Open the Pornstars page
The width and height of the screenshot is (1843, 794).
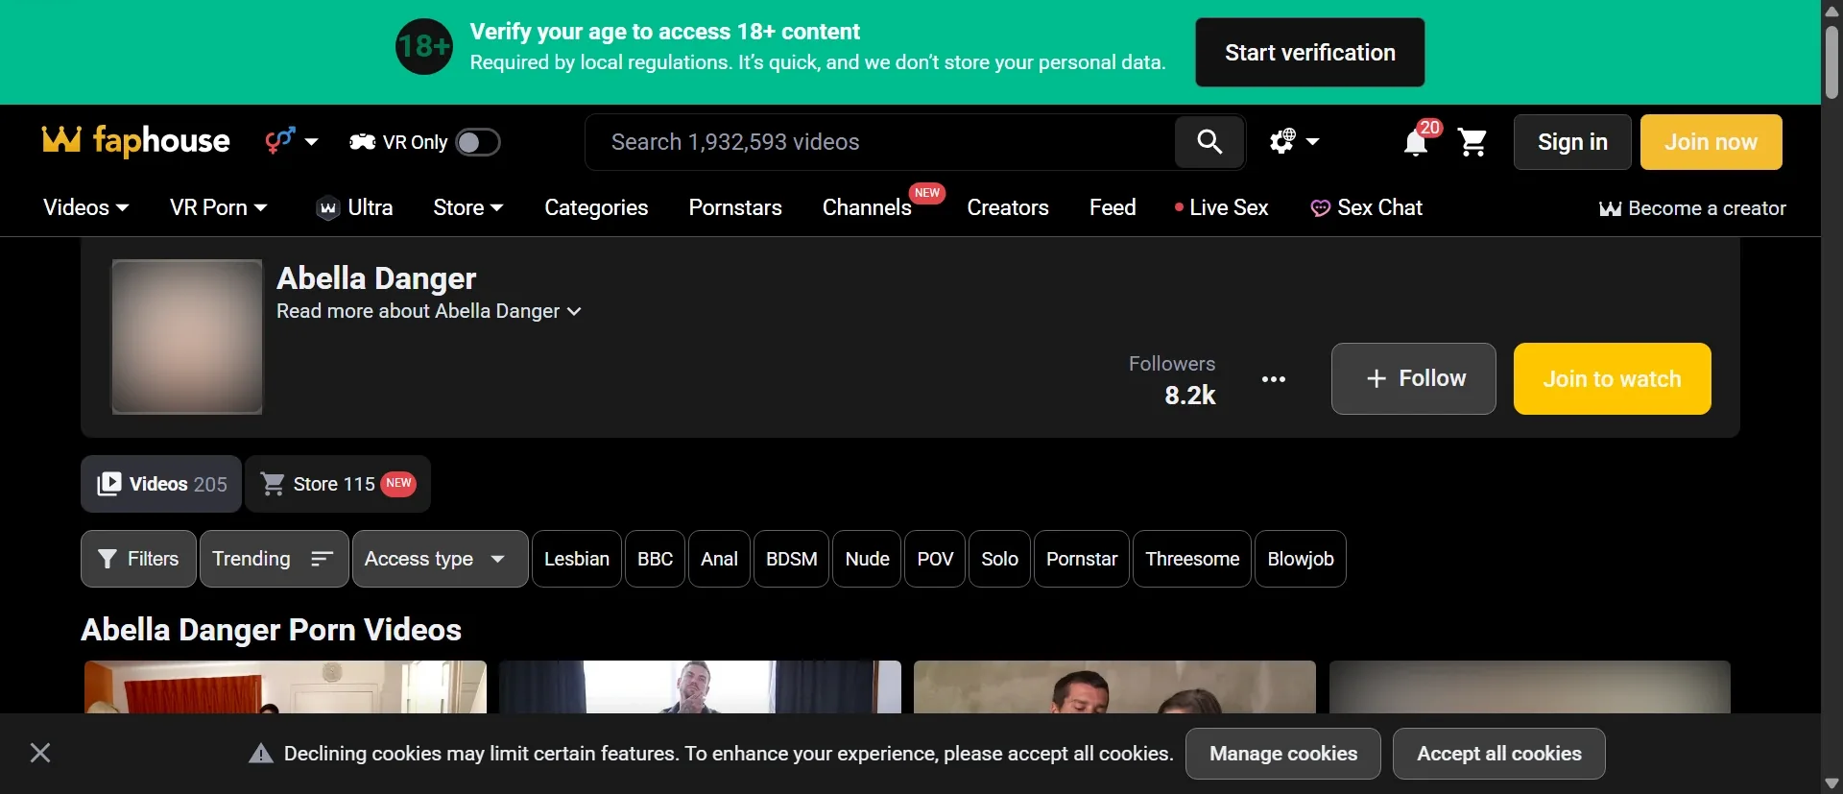(735, 207)
